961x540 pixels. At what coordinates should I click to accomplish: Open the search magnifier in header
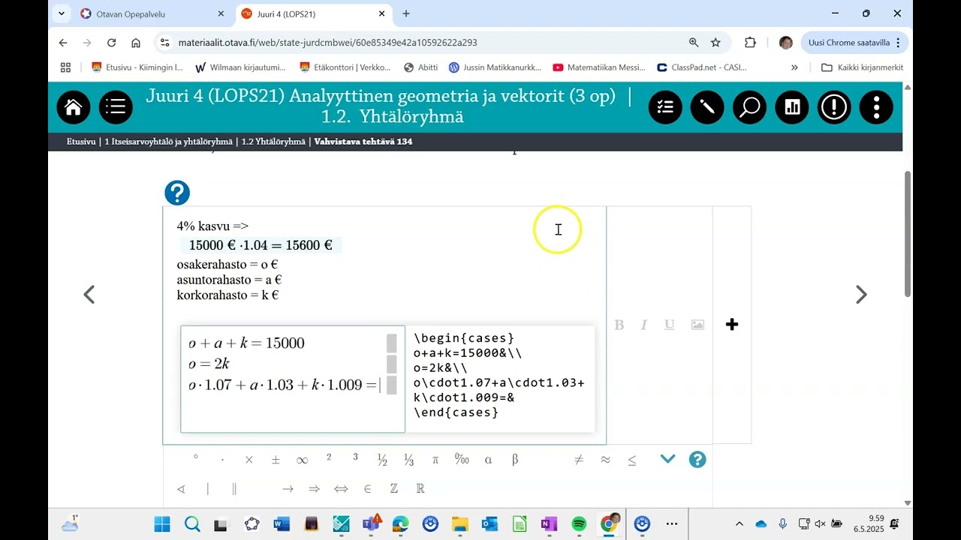[749, 108]
